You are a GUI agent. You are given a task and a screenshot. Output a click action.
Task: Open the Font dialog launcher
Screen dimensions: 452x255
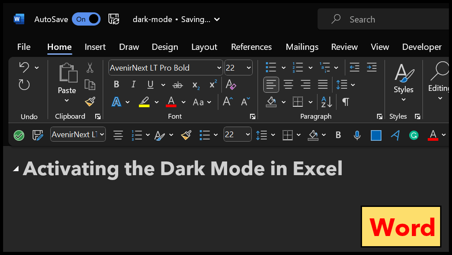tap(253, 116)
